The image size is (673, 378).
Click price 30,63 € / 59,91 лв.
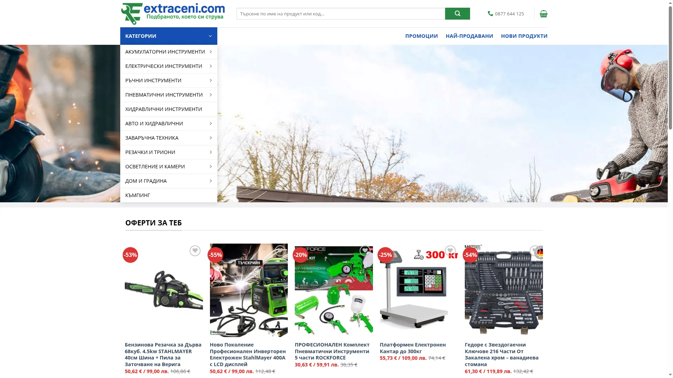tap(317, 365)
